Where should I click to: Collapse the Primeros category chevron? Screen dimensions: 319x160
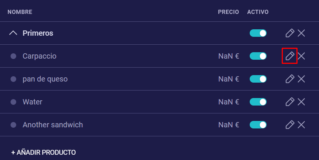[x=13, y=33]
